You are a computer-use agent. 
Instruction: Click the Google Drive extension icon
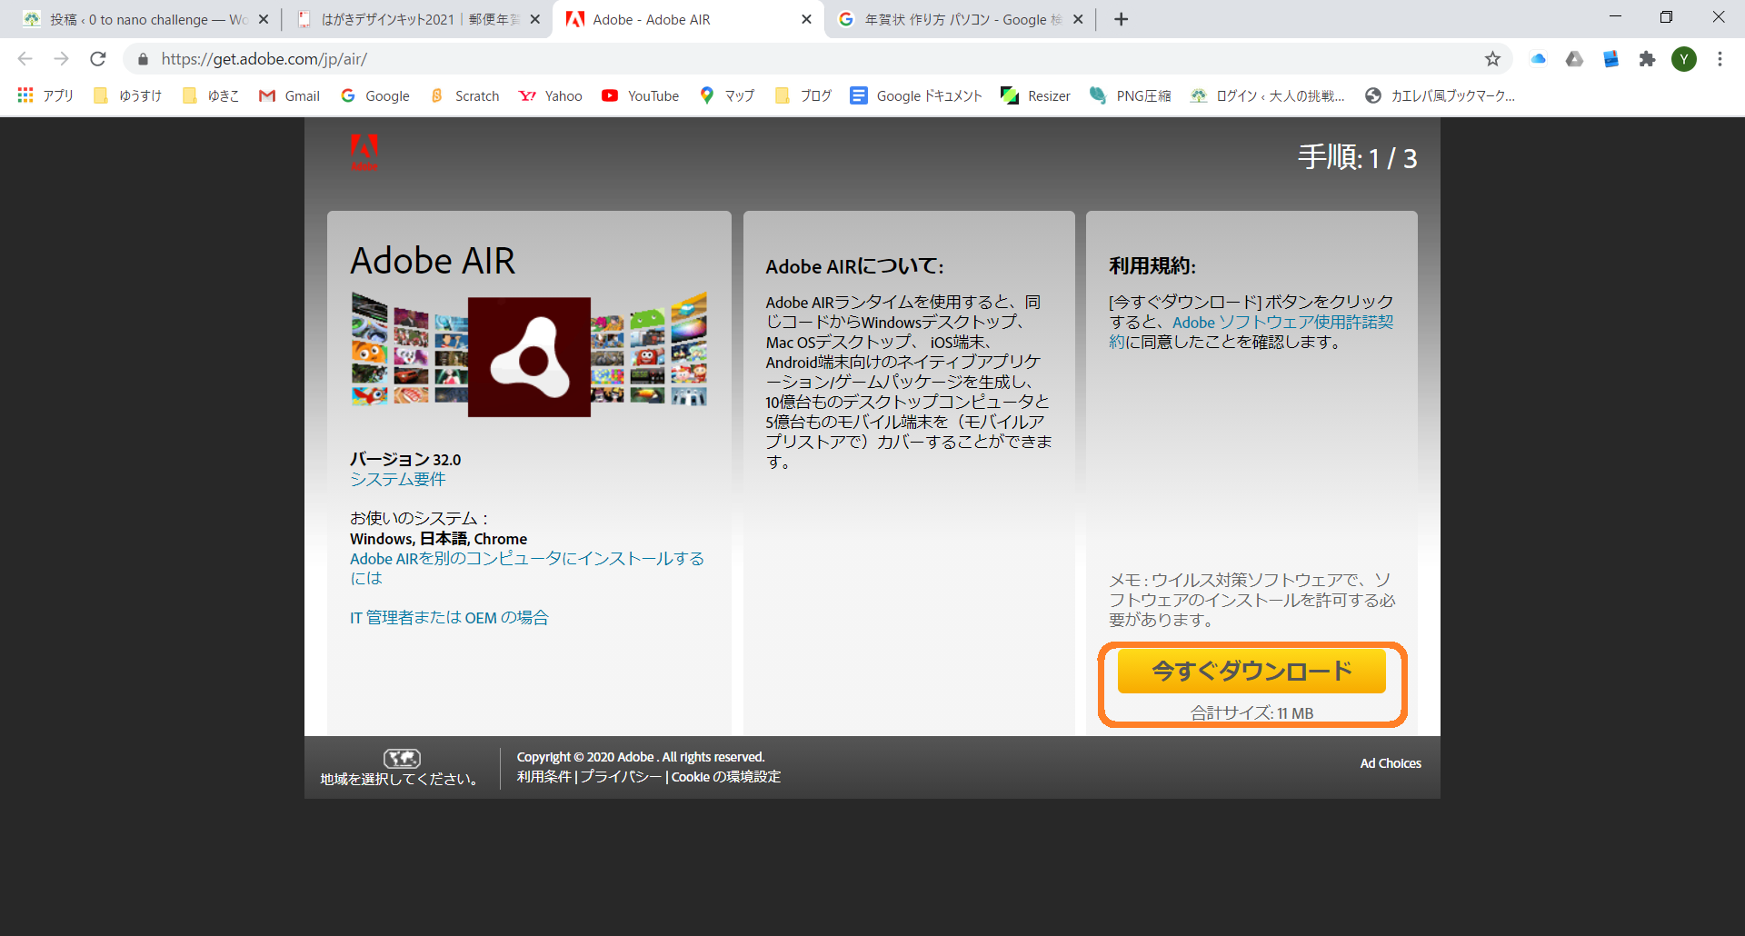(1574, 59)
